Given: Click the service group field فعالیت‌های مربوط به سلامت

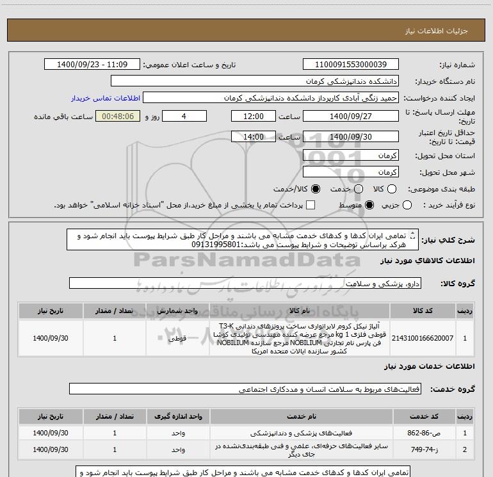Looking at the screenshot, I should point(245,389).
